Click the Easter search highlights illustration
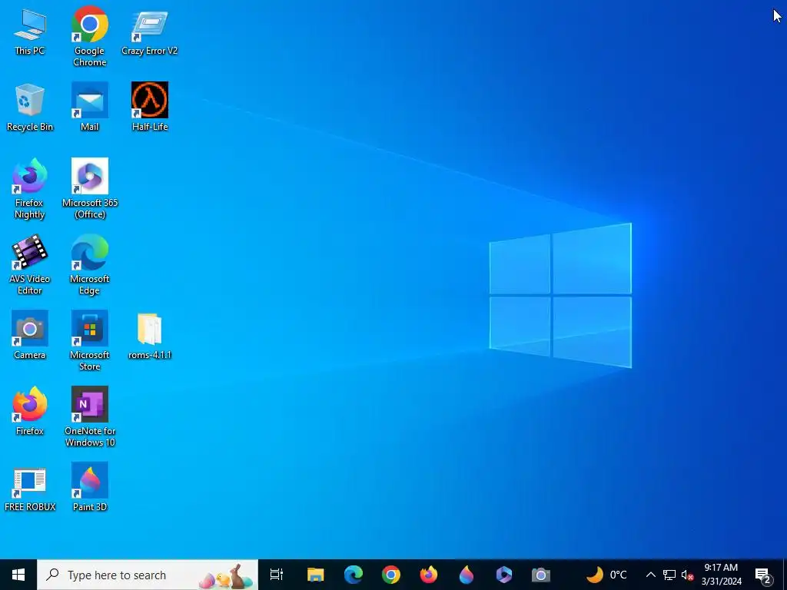The image size is (787, 590). tap(225, 577)
